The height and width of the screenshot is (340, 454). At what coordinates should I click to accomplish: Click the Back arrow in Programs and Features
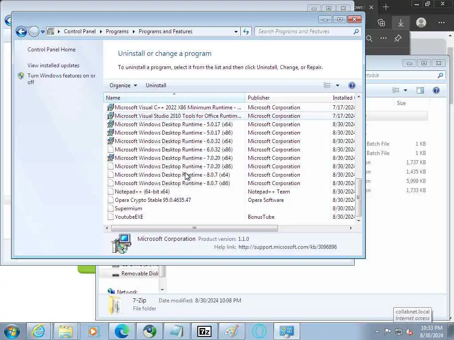coord(21,31)
